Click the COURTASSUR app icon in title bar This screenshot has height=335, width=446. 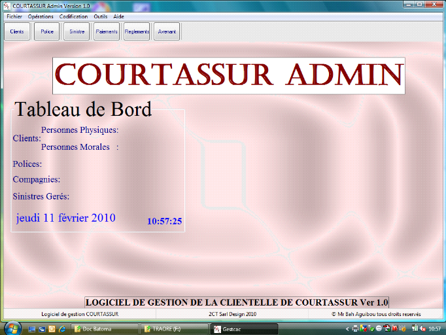coord(7,6)
